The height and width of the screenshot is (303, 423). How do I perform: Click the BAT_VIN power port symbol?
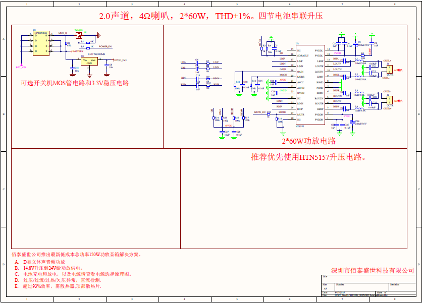(x=21, y=67)
